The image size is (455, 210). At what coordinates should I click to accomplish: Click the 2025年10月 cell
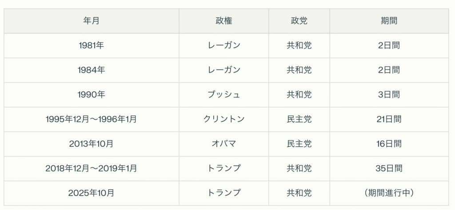(x=91, y=193)
